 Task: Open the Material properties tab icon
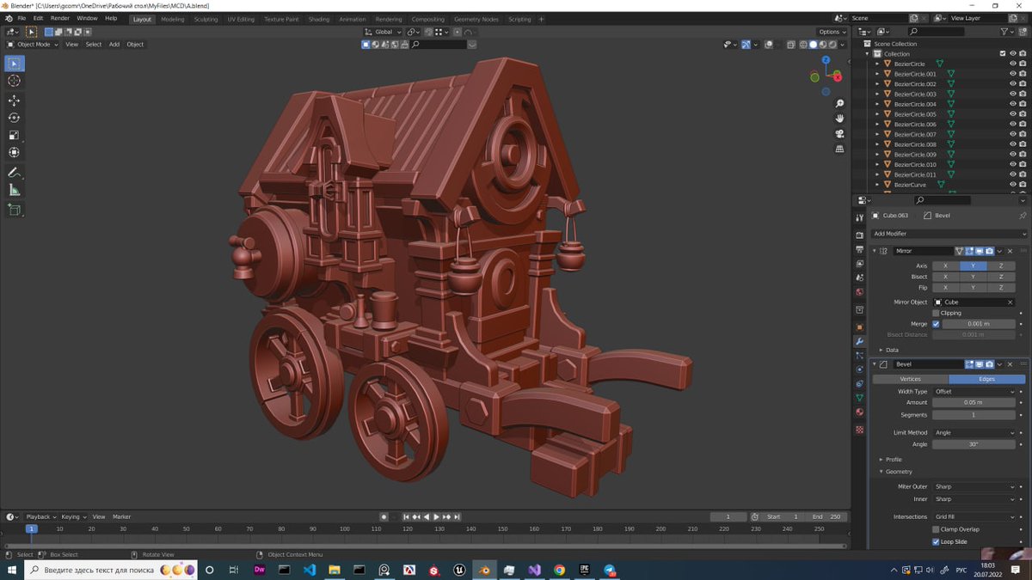coord(859,413)
